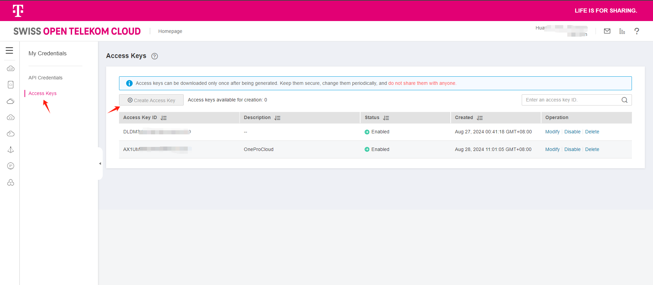The height and width of the screenshot is (285, 653).
Task: Click Create Access Key button
Action: (x=151, y=100)
